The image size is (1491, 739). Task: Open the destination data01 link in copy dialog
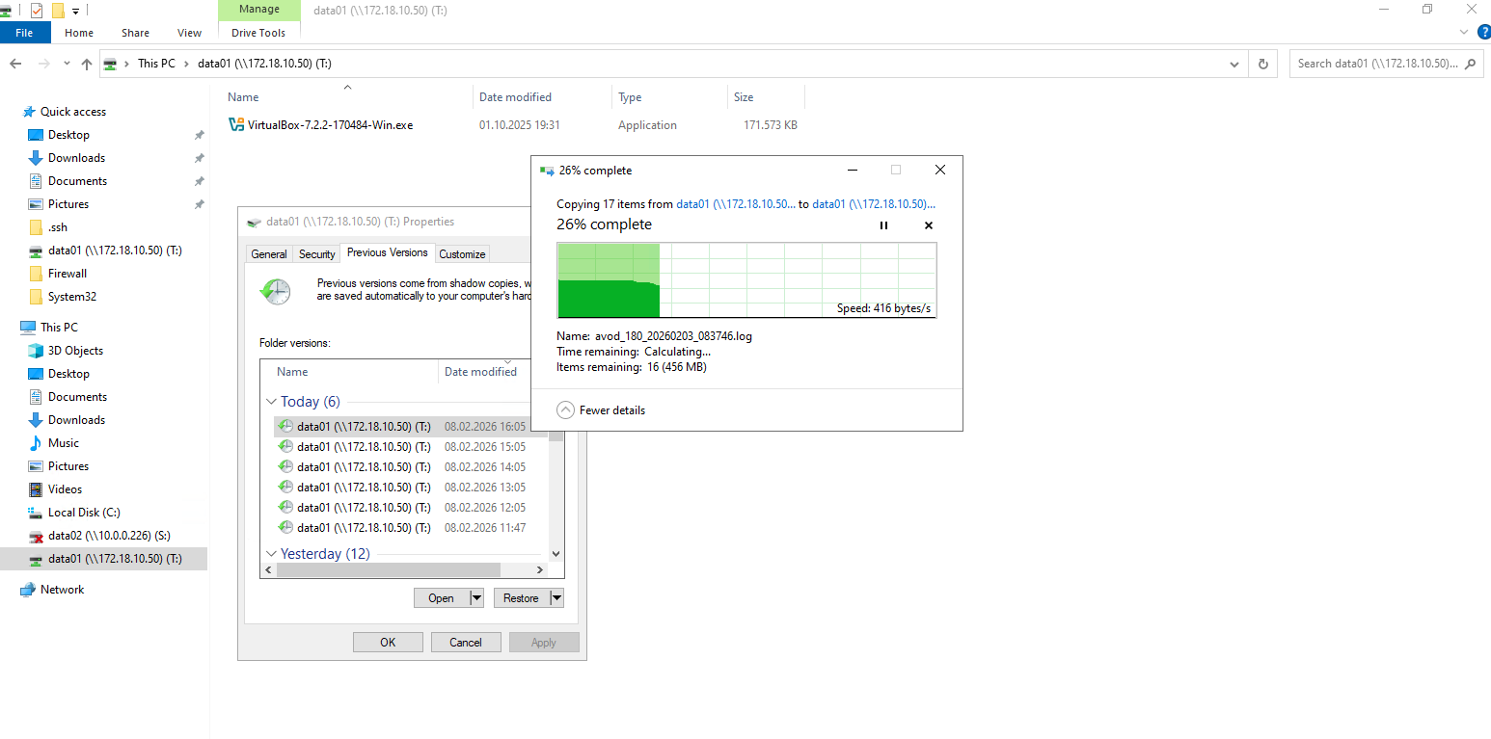[x=874, y=204]
